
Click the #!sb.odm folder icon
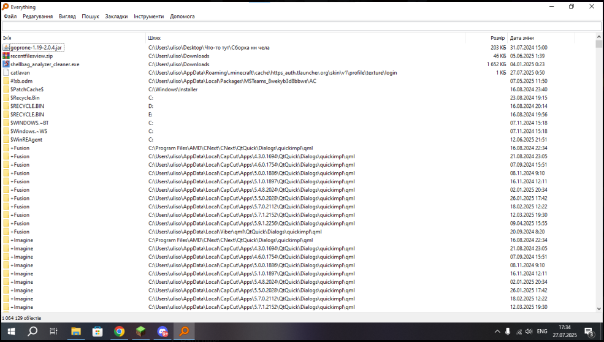click(6, 81)
